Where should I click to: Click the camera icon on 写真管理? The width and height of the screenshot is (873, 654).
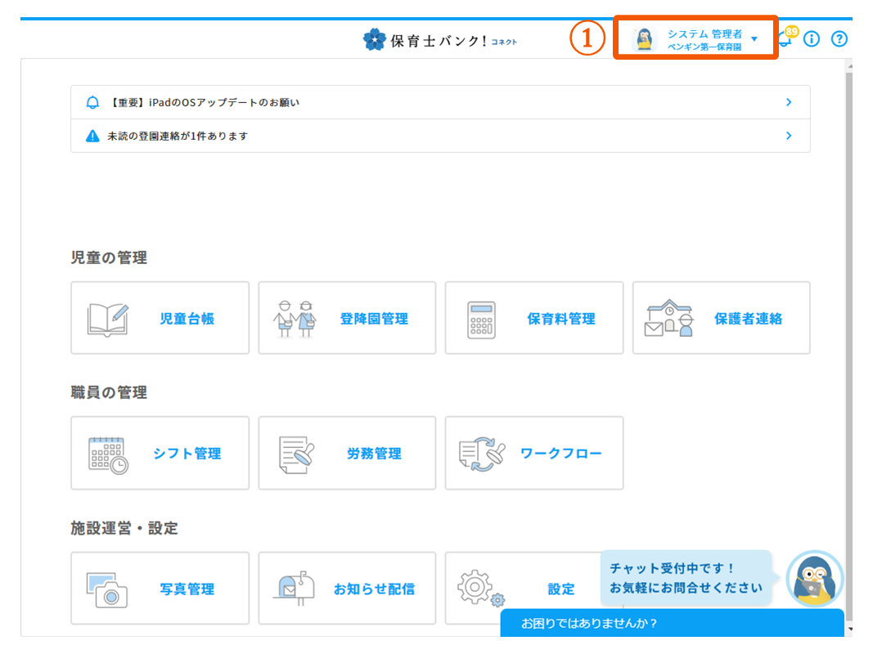click(108, 589)
